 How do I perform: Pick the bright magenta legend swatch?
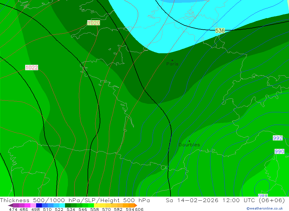tap(27, 205)
